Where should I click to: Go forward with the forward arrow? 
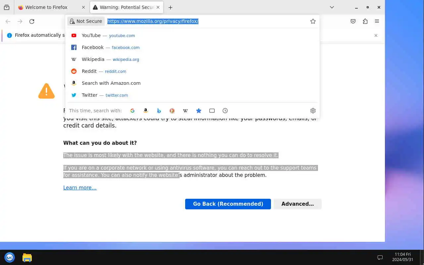click(20, 21)
